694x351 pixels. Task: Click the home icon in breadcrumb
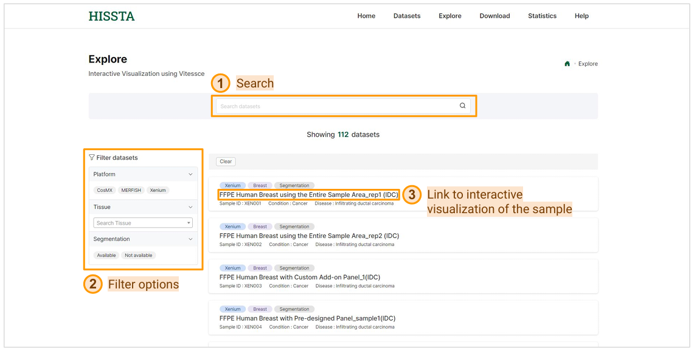567,64
